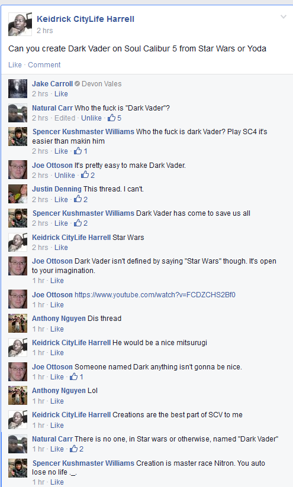Click Anthony Nguyen's avatar beside 'Dis thread'
This screenshot has width=293, height=487.
pyautogui.click(x=18, y=323)
